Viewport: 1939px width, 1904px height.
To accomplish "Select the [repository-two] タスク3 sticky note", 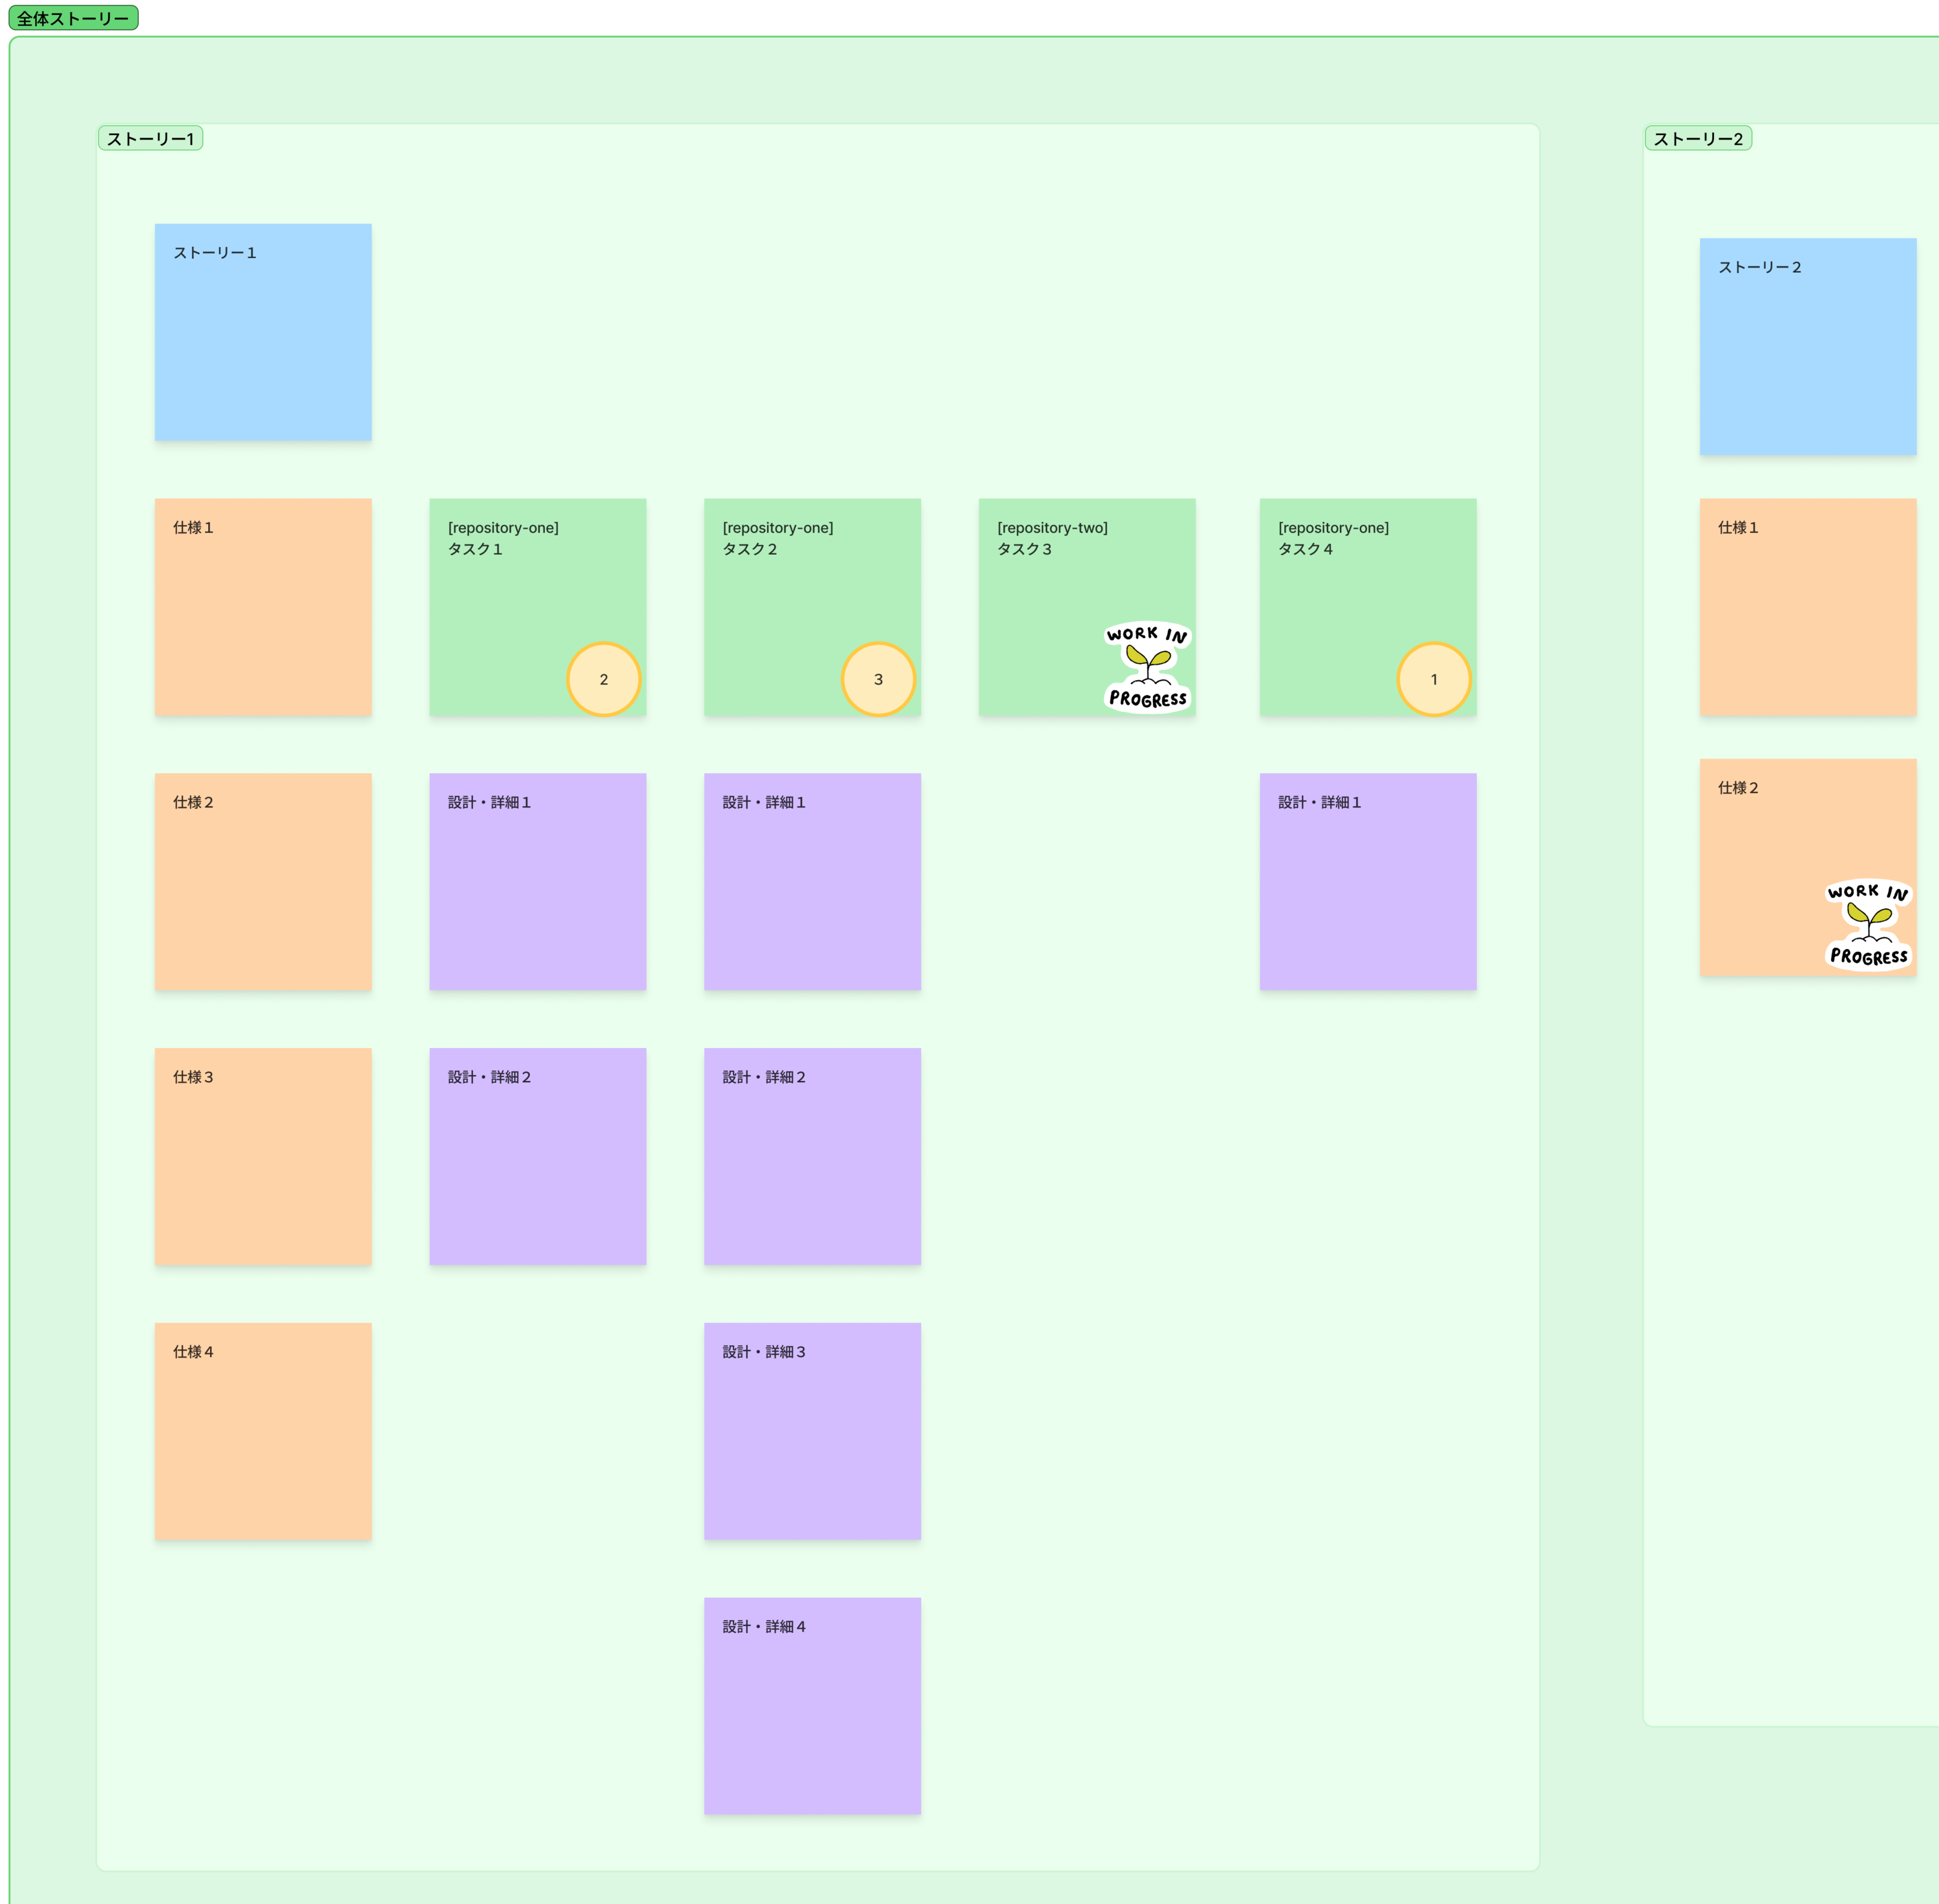I will [1087, 607].
